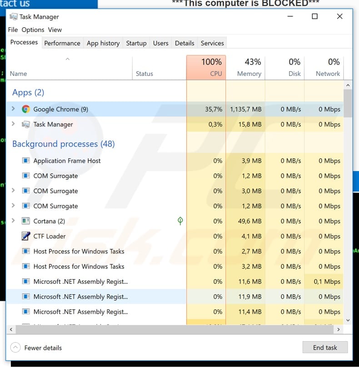This screenshot has width=359, height=368.
Task: Click the Cortana process icon
Action: pos(26,221)
